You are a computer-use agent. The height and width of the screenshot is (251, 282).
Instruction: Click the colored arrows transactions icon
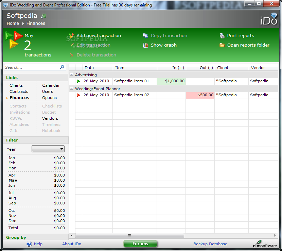coord(14,40)
